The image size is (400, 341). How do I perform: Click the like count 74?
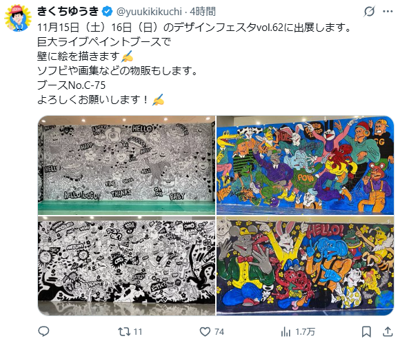point(219,332)
